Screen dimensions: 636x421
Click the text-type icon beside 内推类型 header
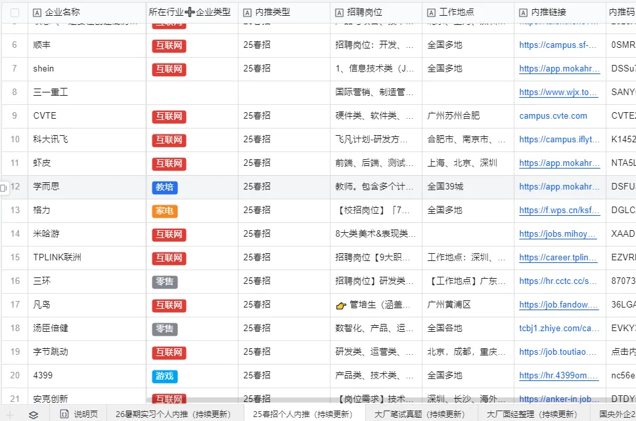pyautogui.click(x=247, y=12)
